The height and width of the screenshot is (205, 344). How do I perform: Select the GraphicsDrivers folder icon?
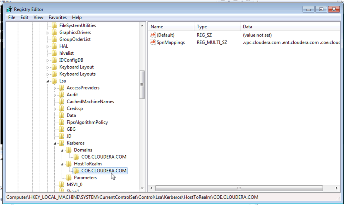tap(54, 32)
